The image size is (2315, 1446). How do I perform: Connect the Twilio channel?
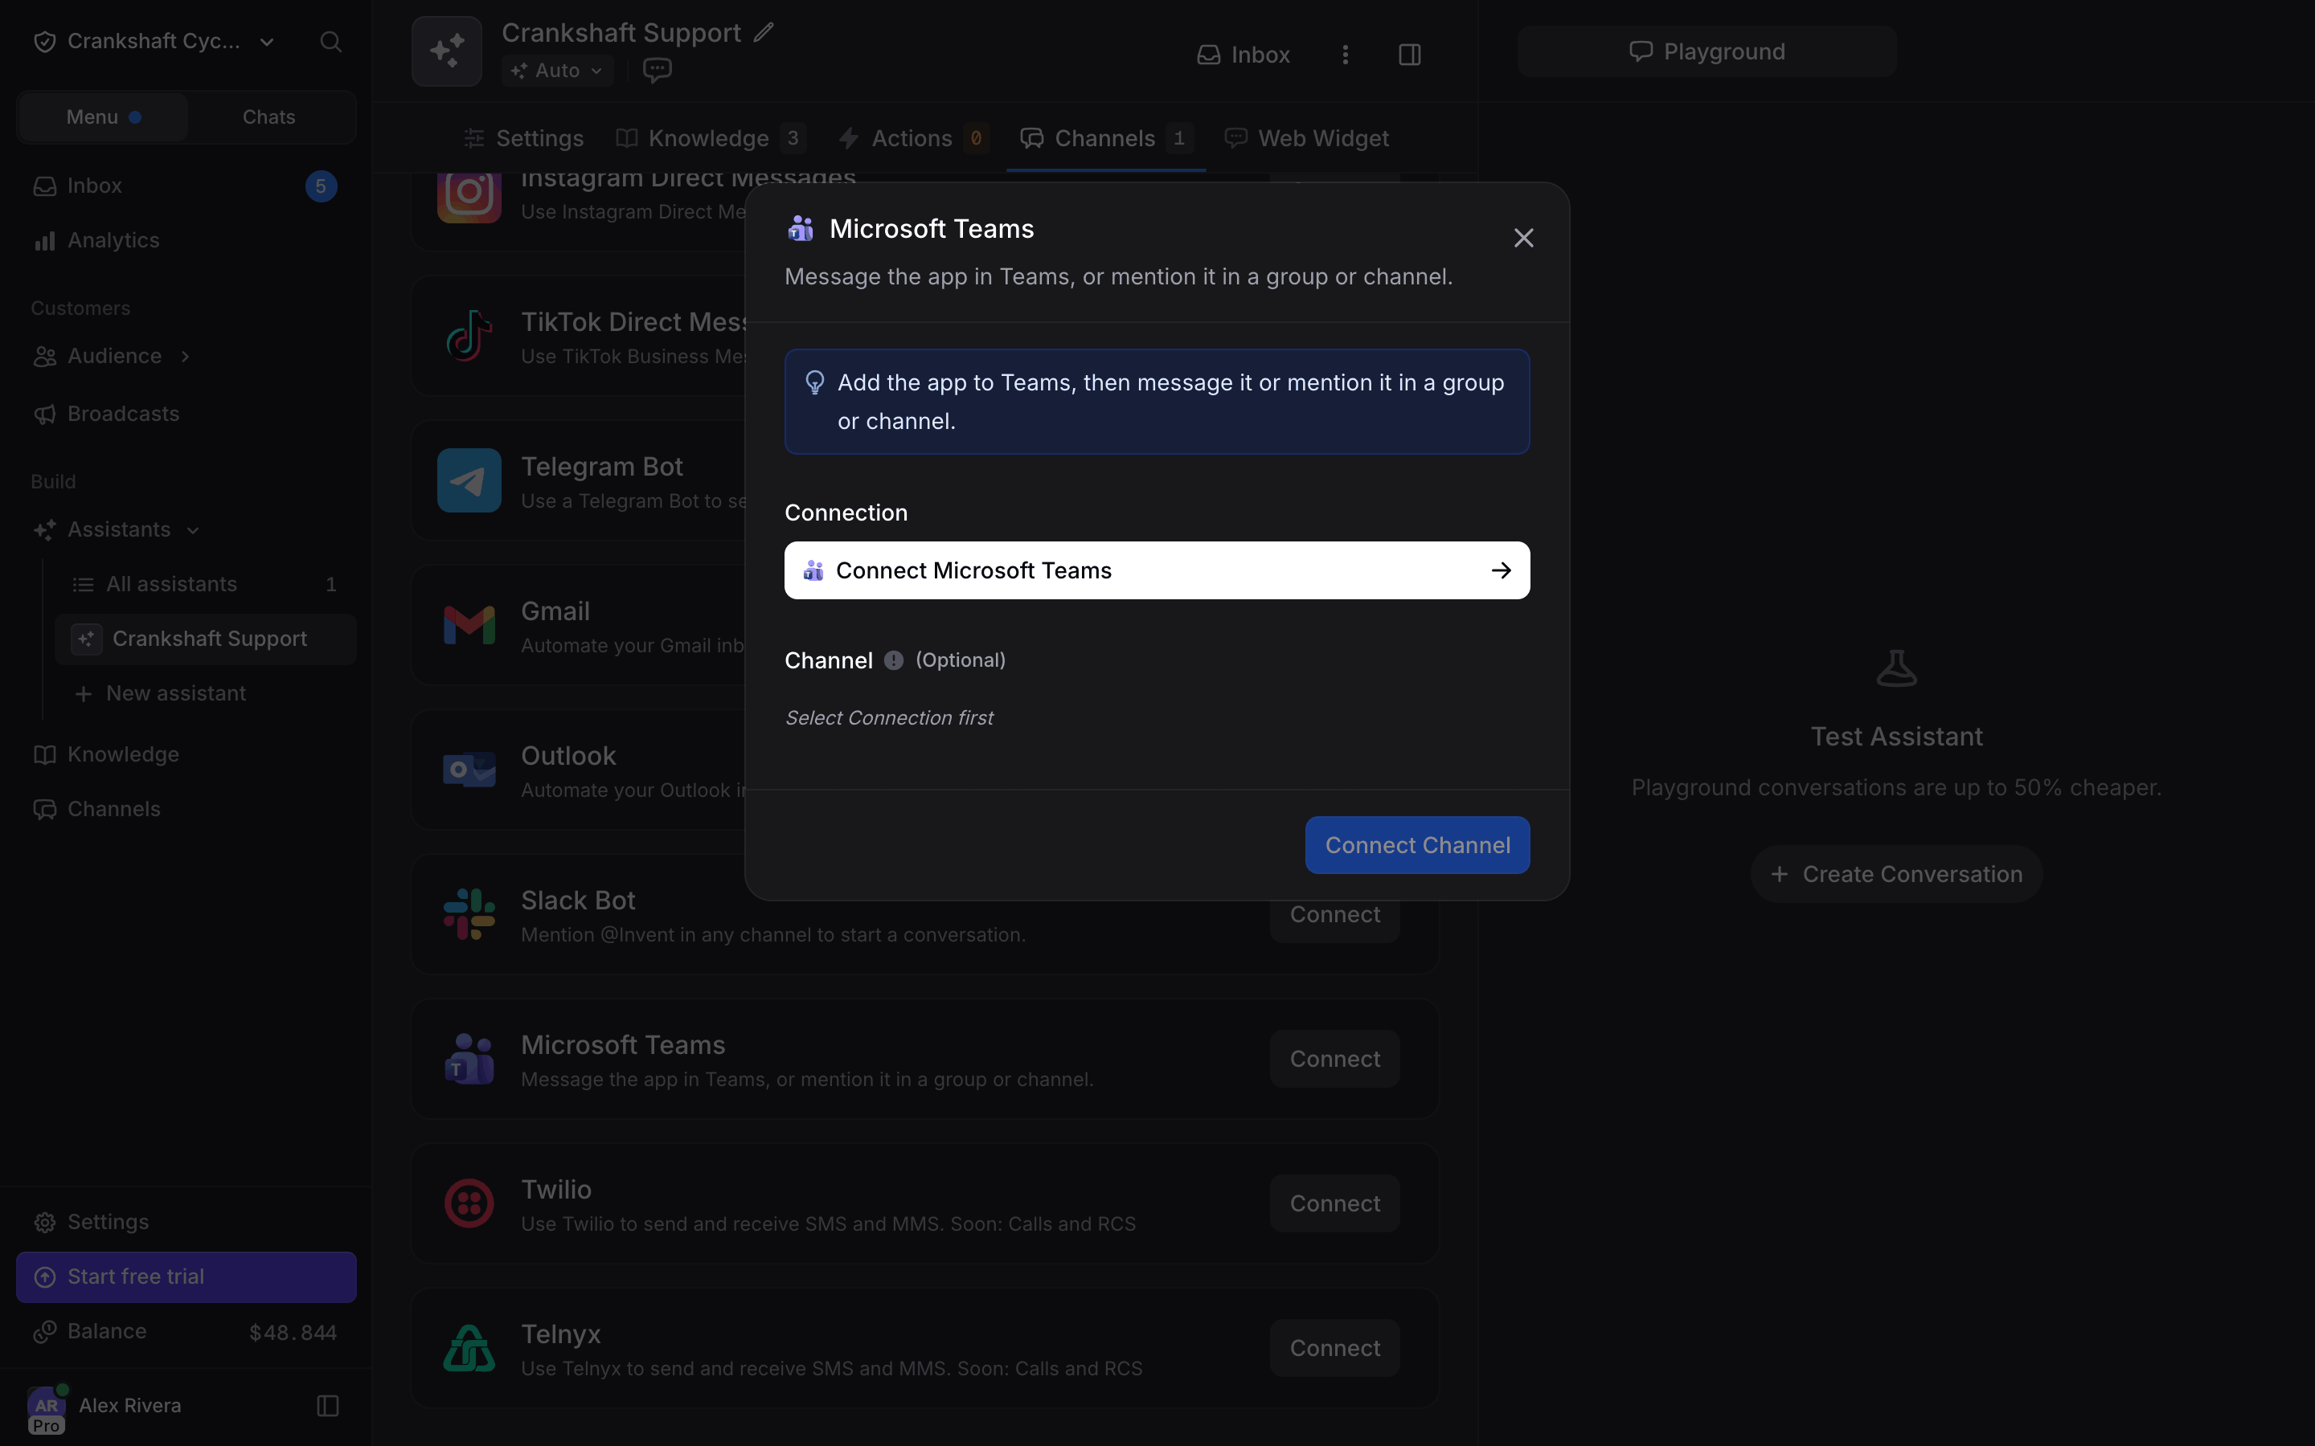(1334, 1203)
